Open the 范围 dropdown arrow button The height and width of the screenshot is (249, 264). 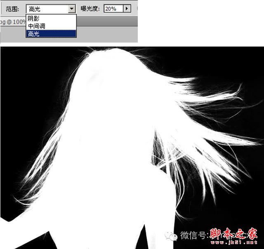pyautogui.click(x=72, y=9)
